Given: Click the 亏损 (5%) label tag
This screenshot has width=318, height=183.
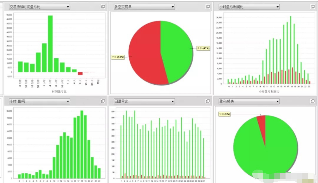Looking at the screenshot, I should click(224, 114).
